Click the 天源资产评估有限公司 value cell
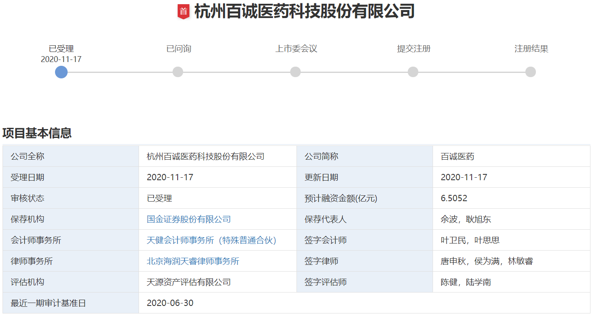This screenshot has height=316, width=593. pos(218,282)
